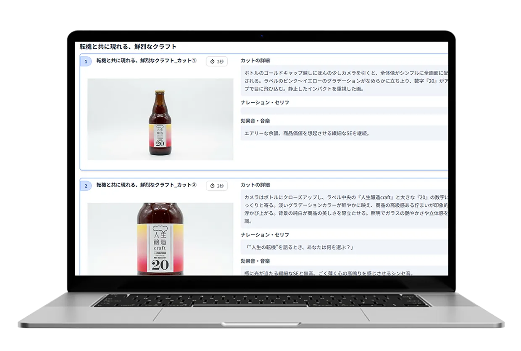Edit cut ① 効果音・音楽 field about エアリーな余韻
The height and width of the screenshot is (351, 521).
344,133
